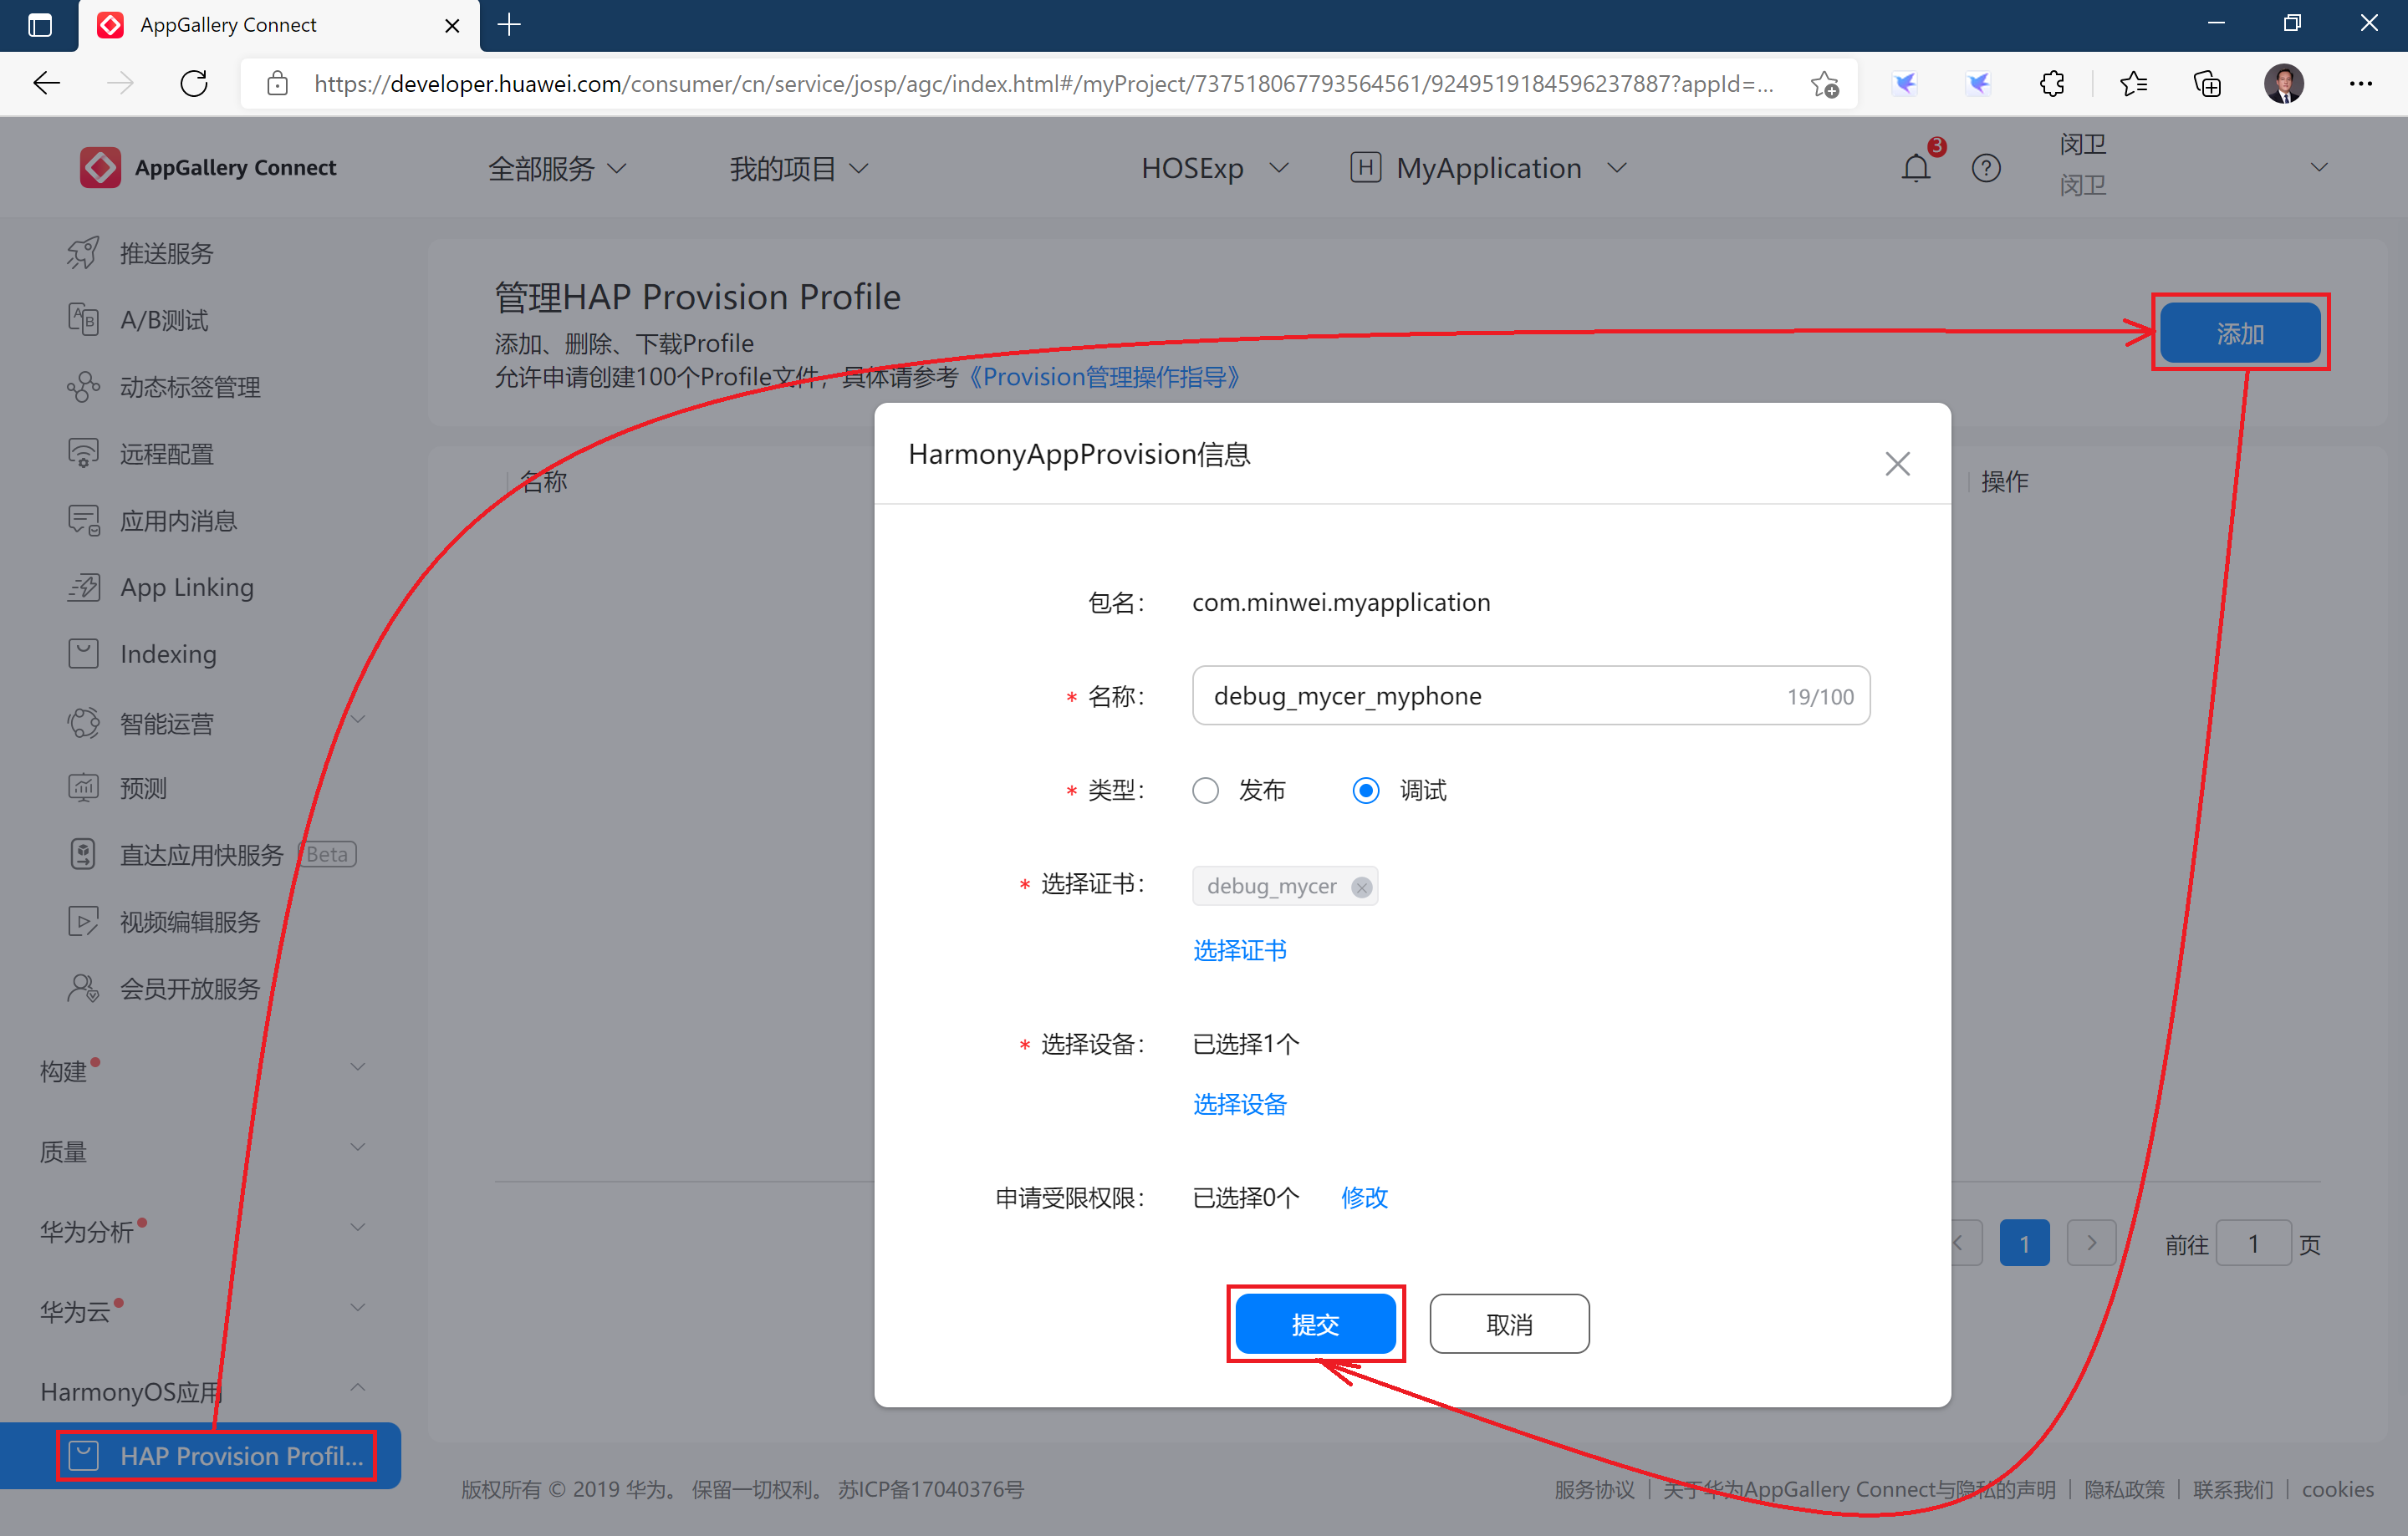Open a new browser tab

click(x=509, y=24)
